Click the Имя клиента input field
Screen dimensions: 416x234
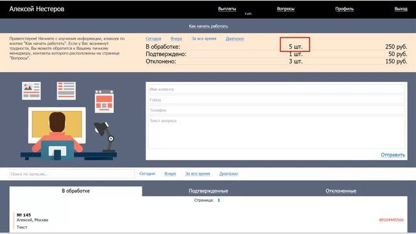tap(276, 89)
